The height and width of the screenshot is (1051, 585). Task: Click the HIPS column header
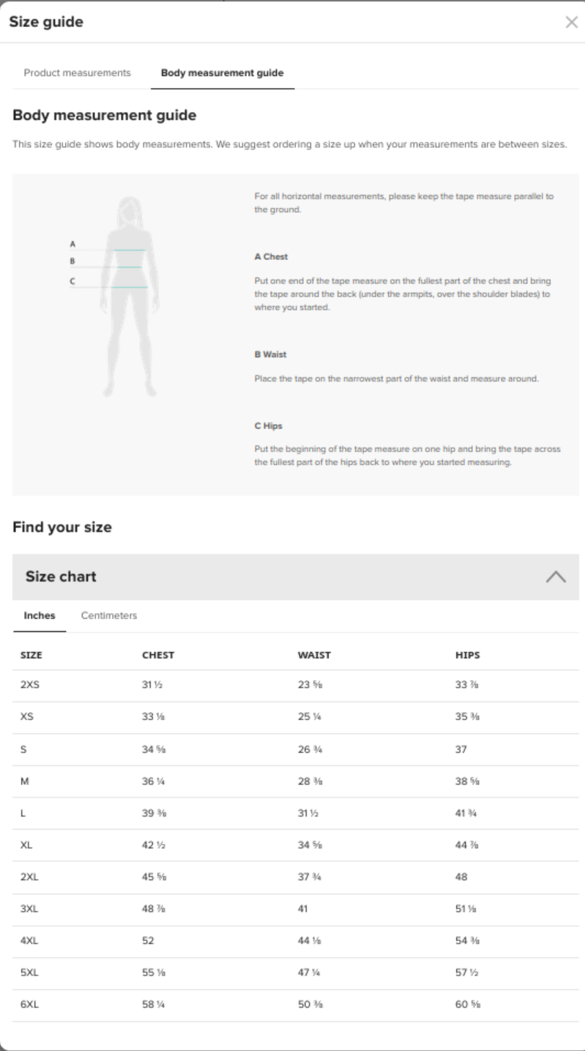(x=467, y=656)
